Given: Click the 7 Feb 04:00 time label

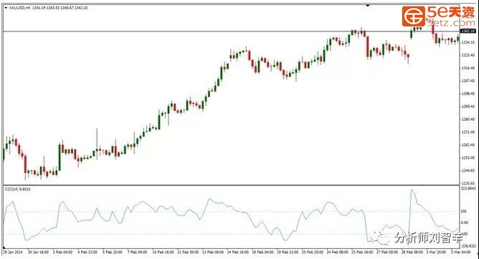Looking at the screenshot, I should click(x=138, y=253).
